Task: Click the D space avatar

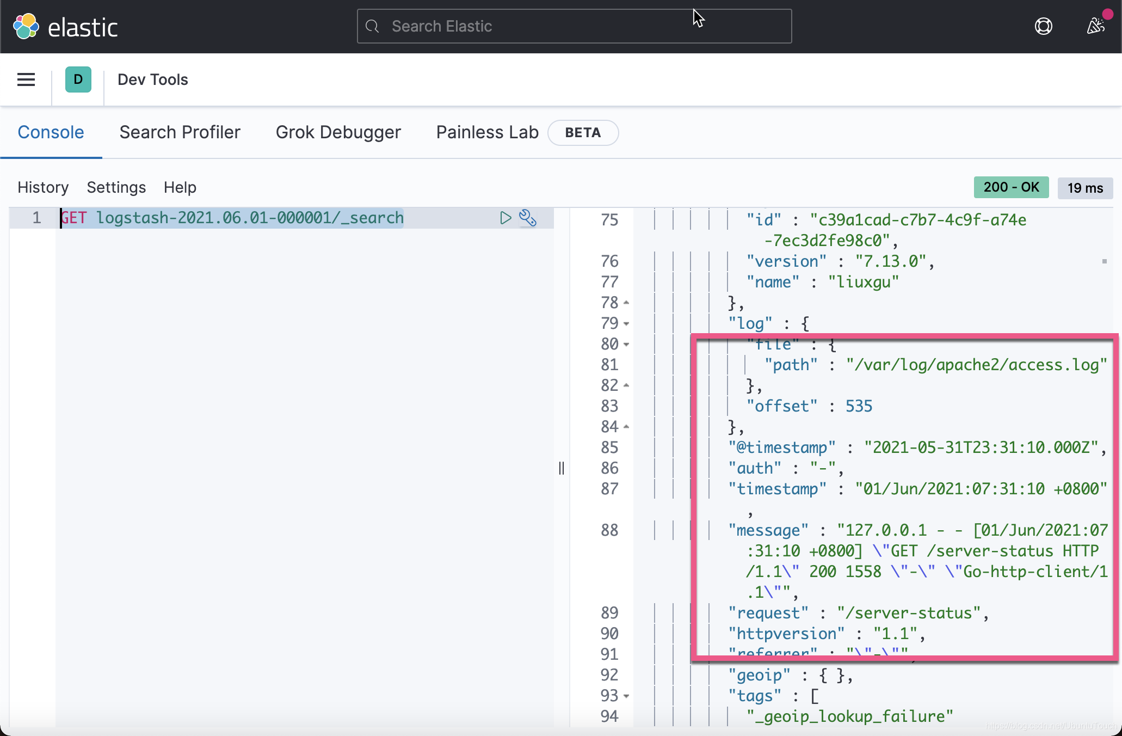Action: 78,79
